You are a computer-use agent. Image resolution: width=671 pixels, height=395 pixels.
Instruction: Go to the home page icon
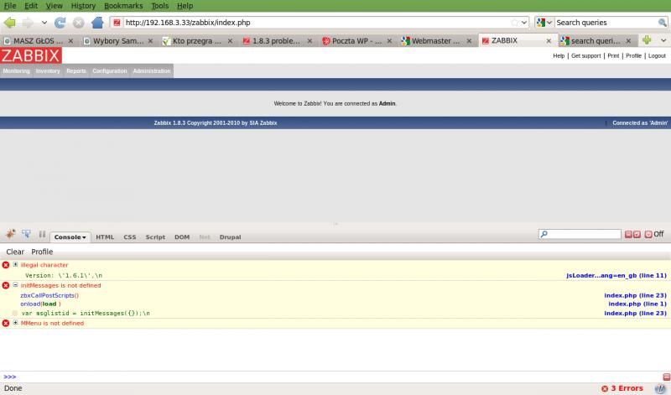(97, 23)
